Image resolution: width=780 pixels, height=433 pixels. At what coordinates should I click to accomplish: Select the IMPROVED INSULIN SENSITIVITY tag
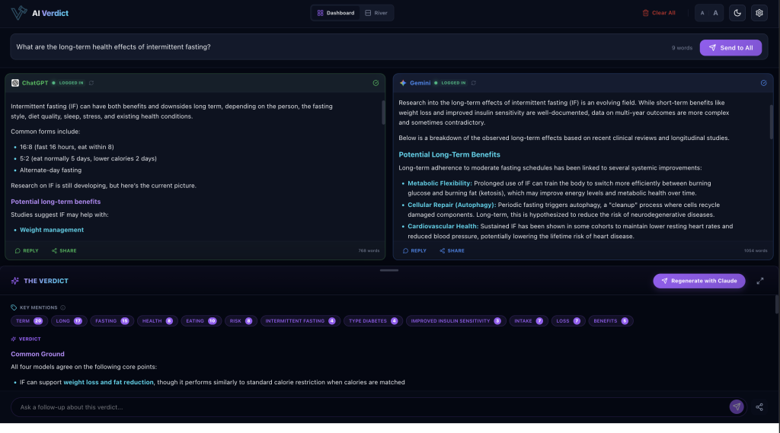[456, 321]
